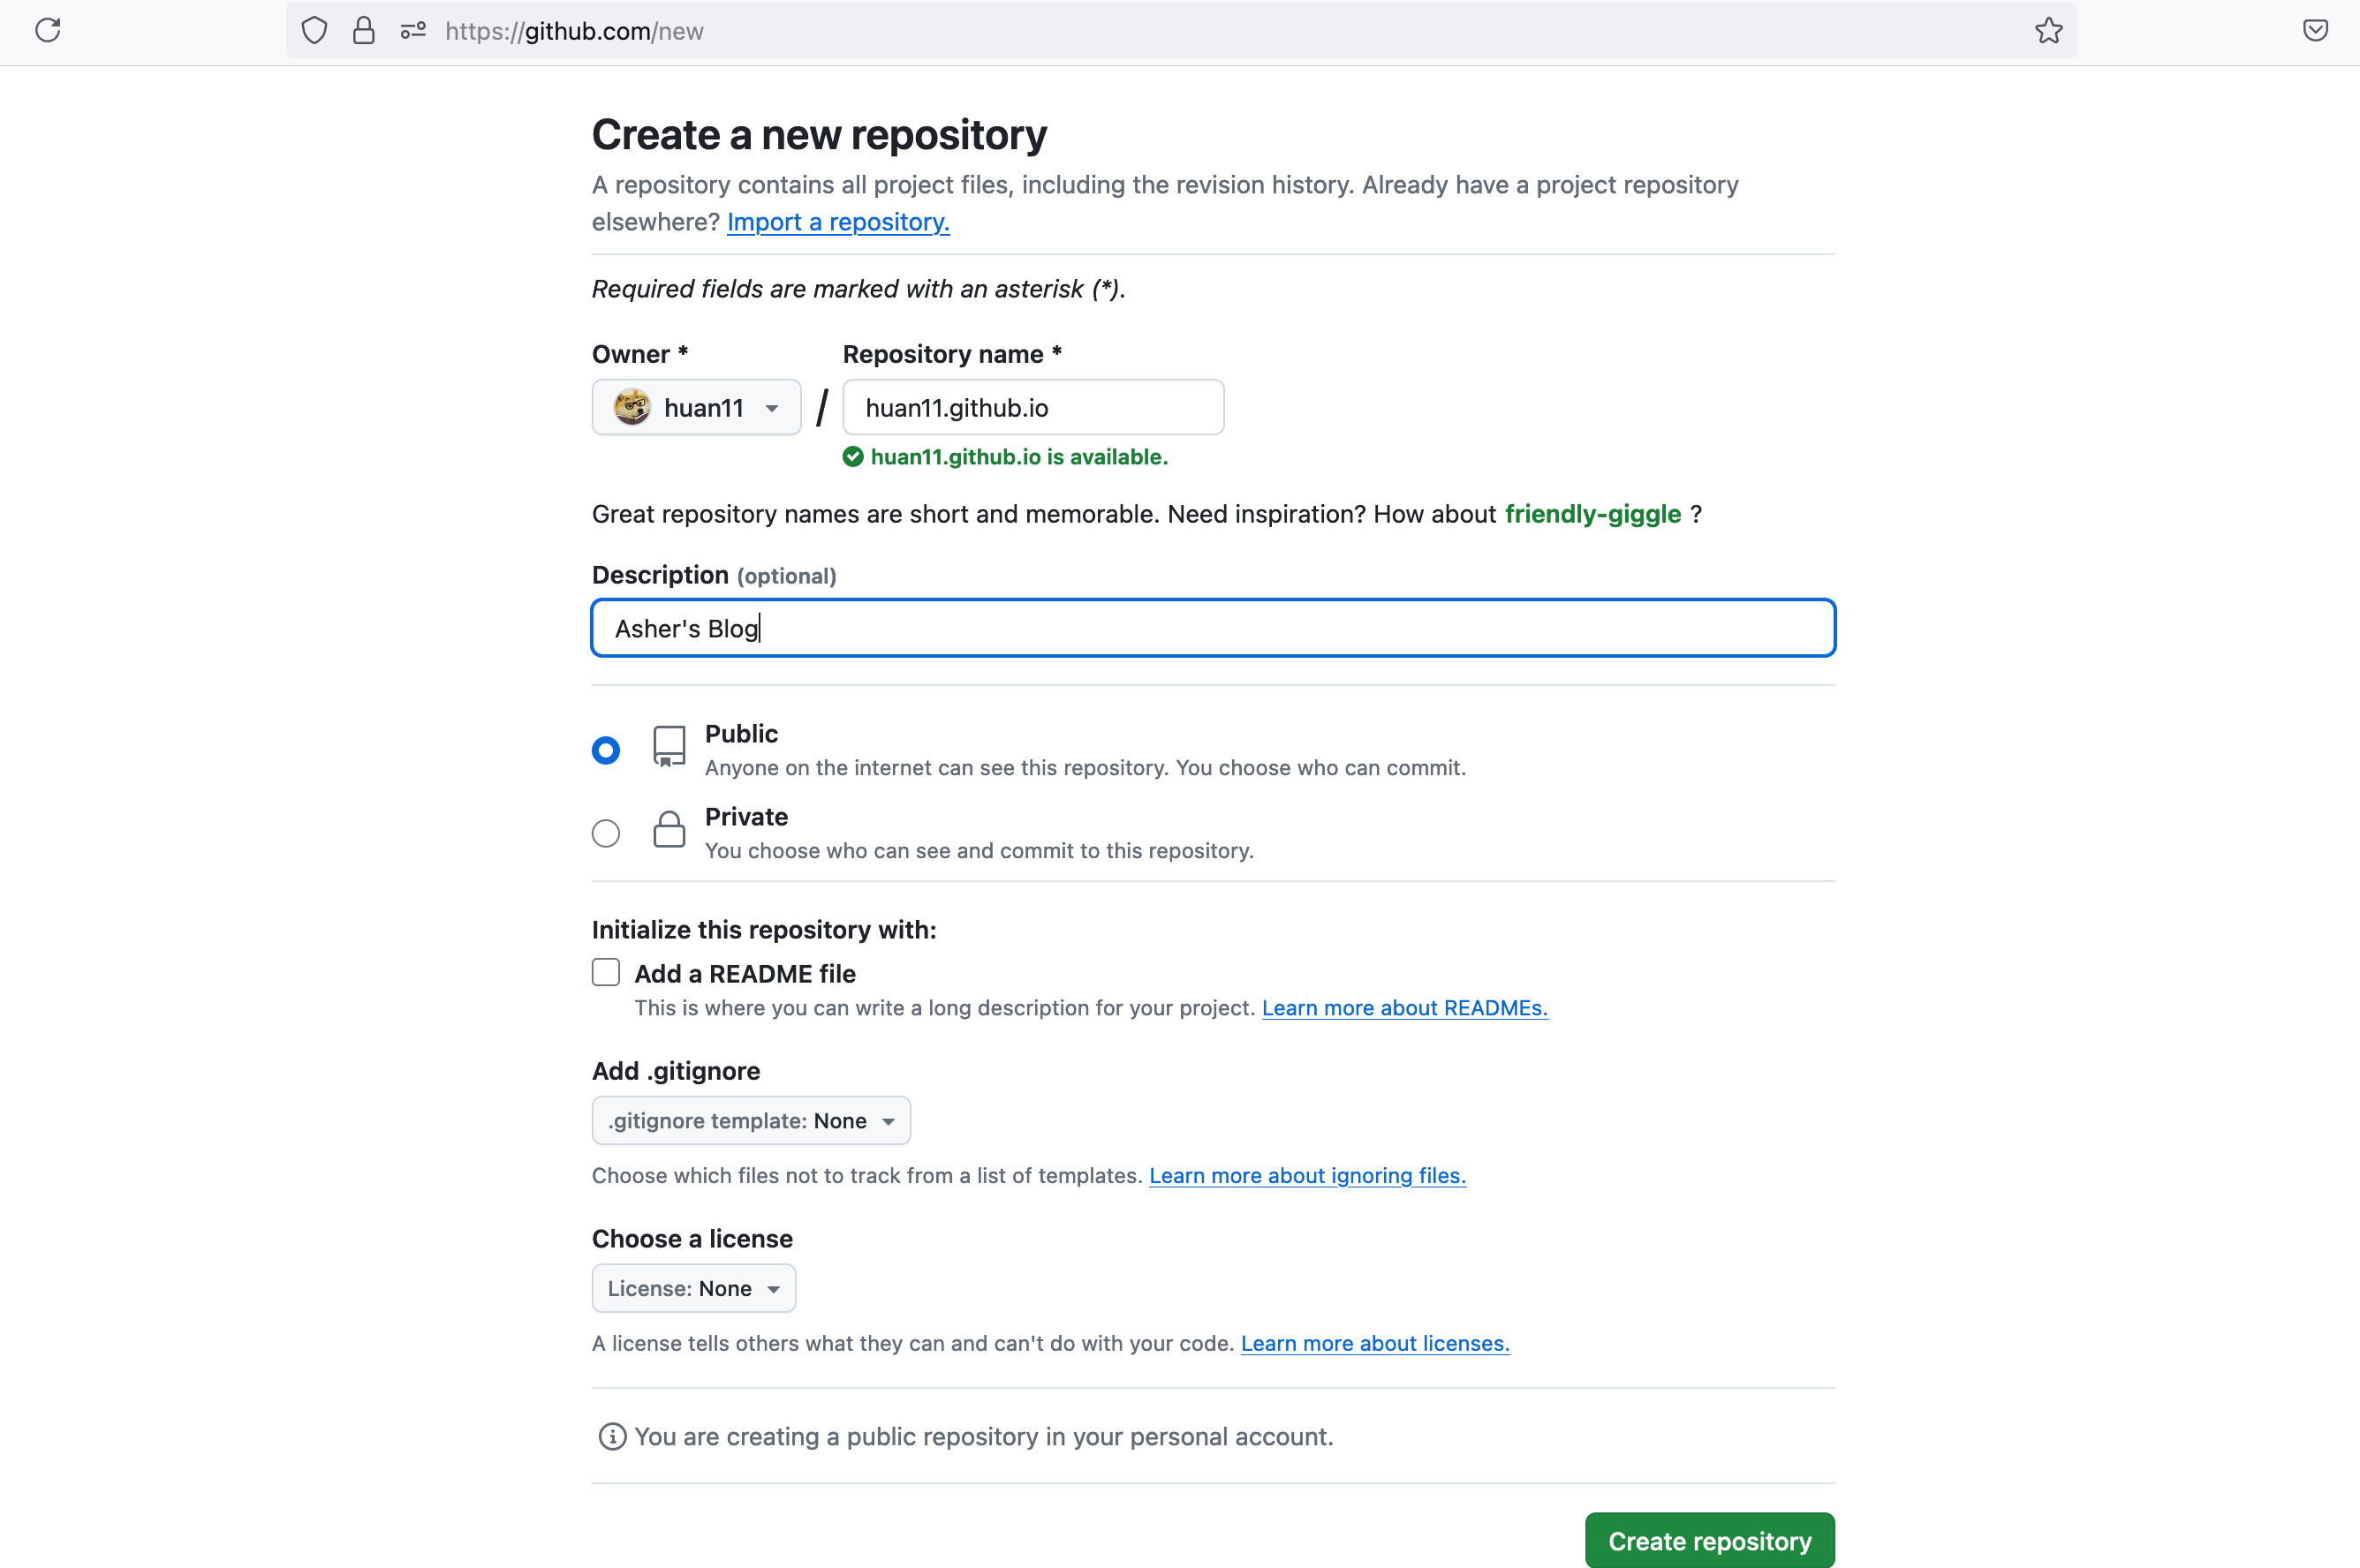Click the Create repository button
Viewport: 2360px width, 1568px height.
pyautogui.click(x=1710, y=1541)
